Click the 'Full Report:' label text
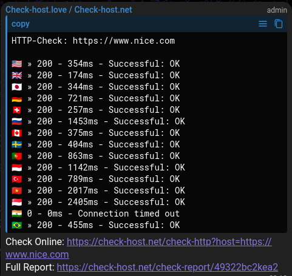This screenshot has height=276, width=292. click(x=30, y=267)
